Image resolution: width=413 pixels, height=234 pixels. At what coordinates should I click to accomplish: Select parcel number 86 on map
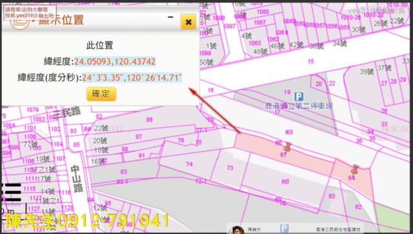pos(149,120)
